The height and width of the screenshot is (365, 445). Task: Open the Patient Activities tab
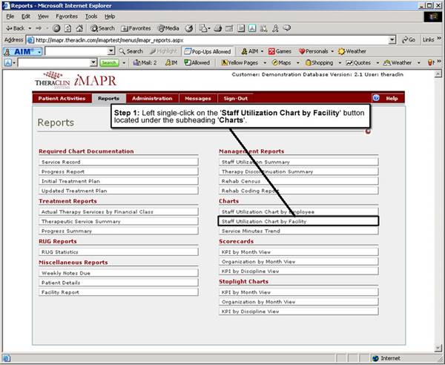(64, 98)
